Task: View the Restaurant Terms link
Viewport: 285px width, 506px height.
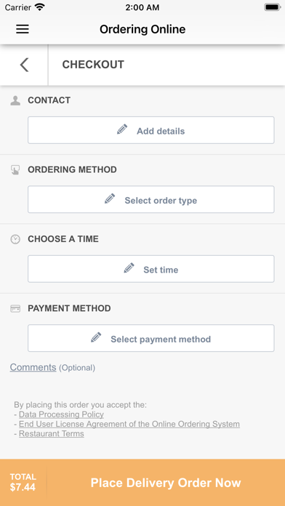Action: click(52, 434)
